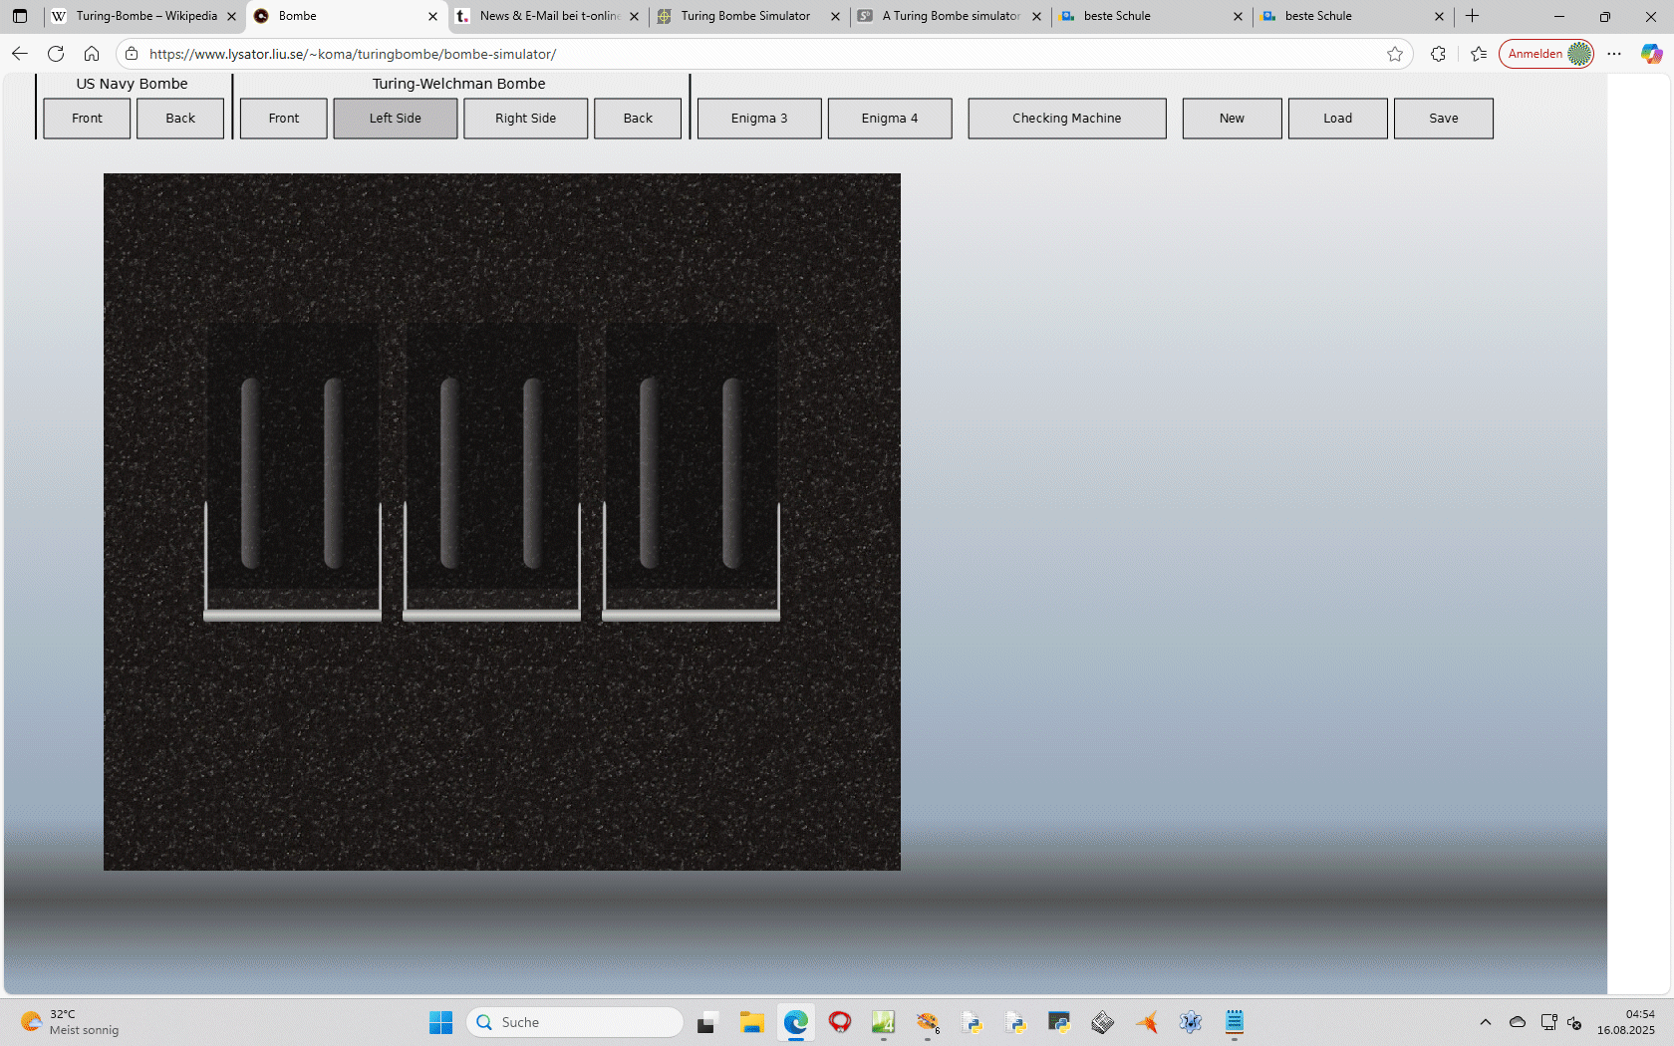Refresh the Bombe simulator page
1674x1046 pixels.
(x=56, y=54)
